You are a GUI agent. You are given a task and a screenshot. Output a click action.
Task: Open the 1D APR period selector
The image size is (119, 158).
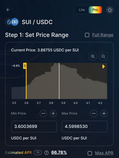point(38,153)
